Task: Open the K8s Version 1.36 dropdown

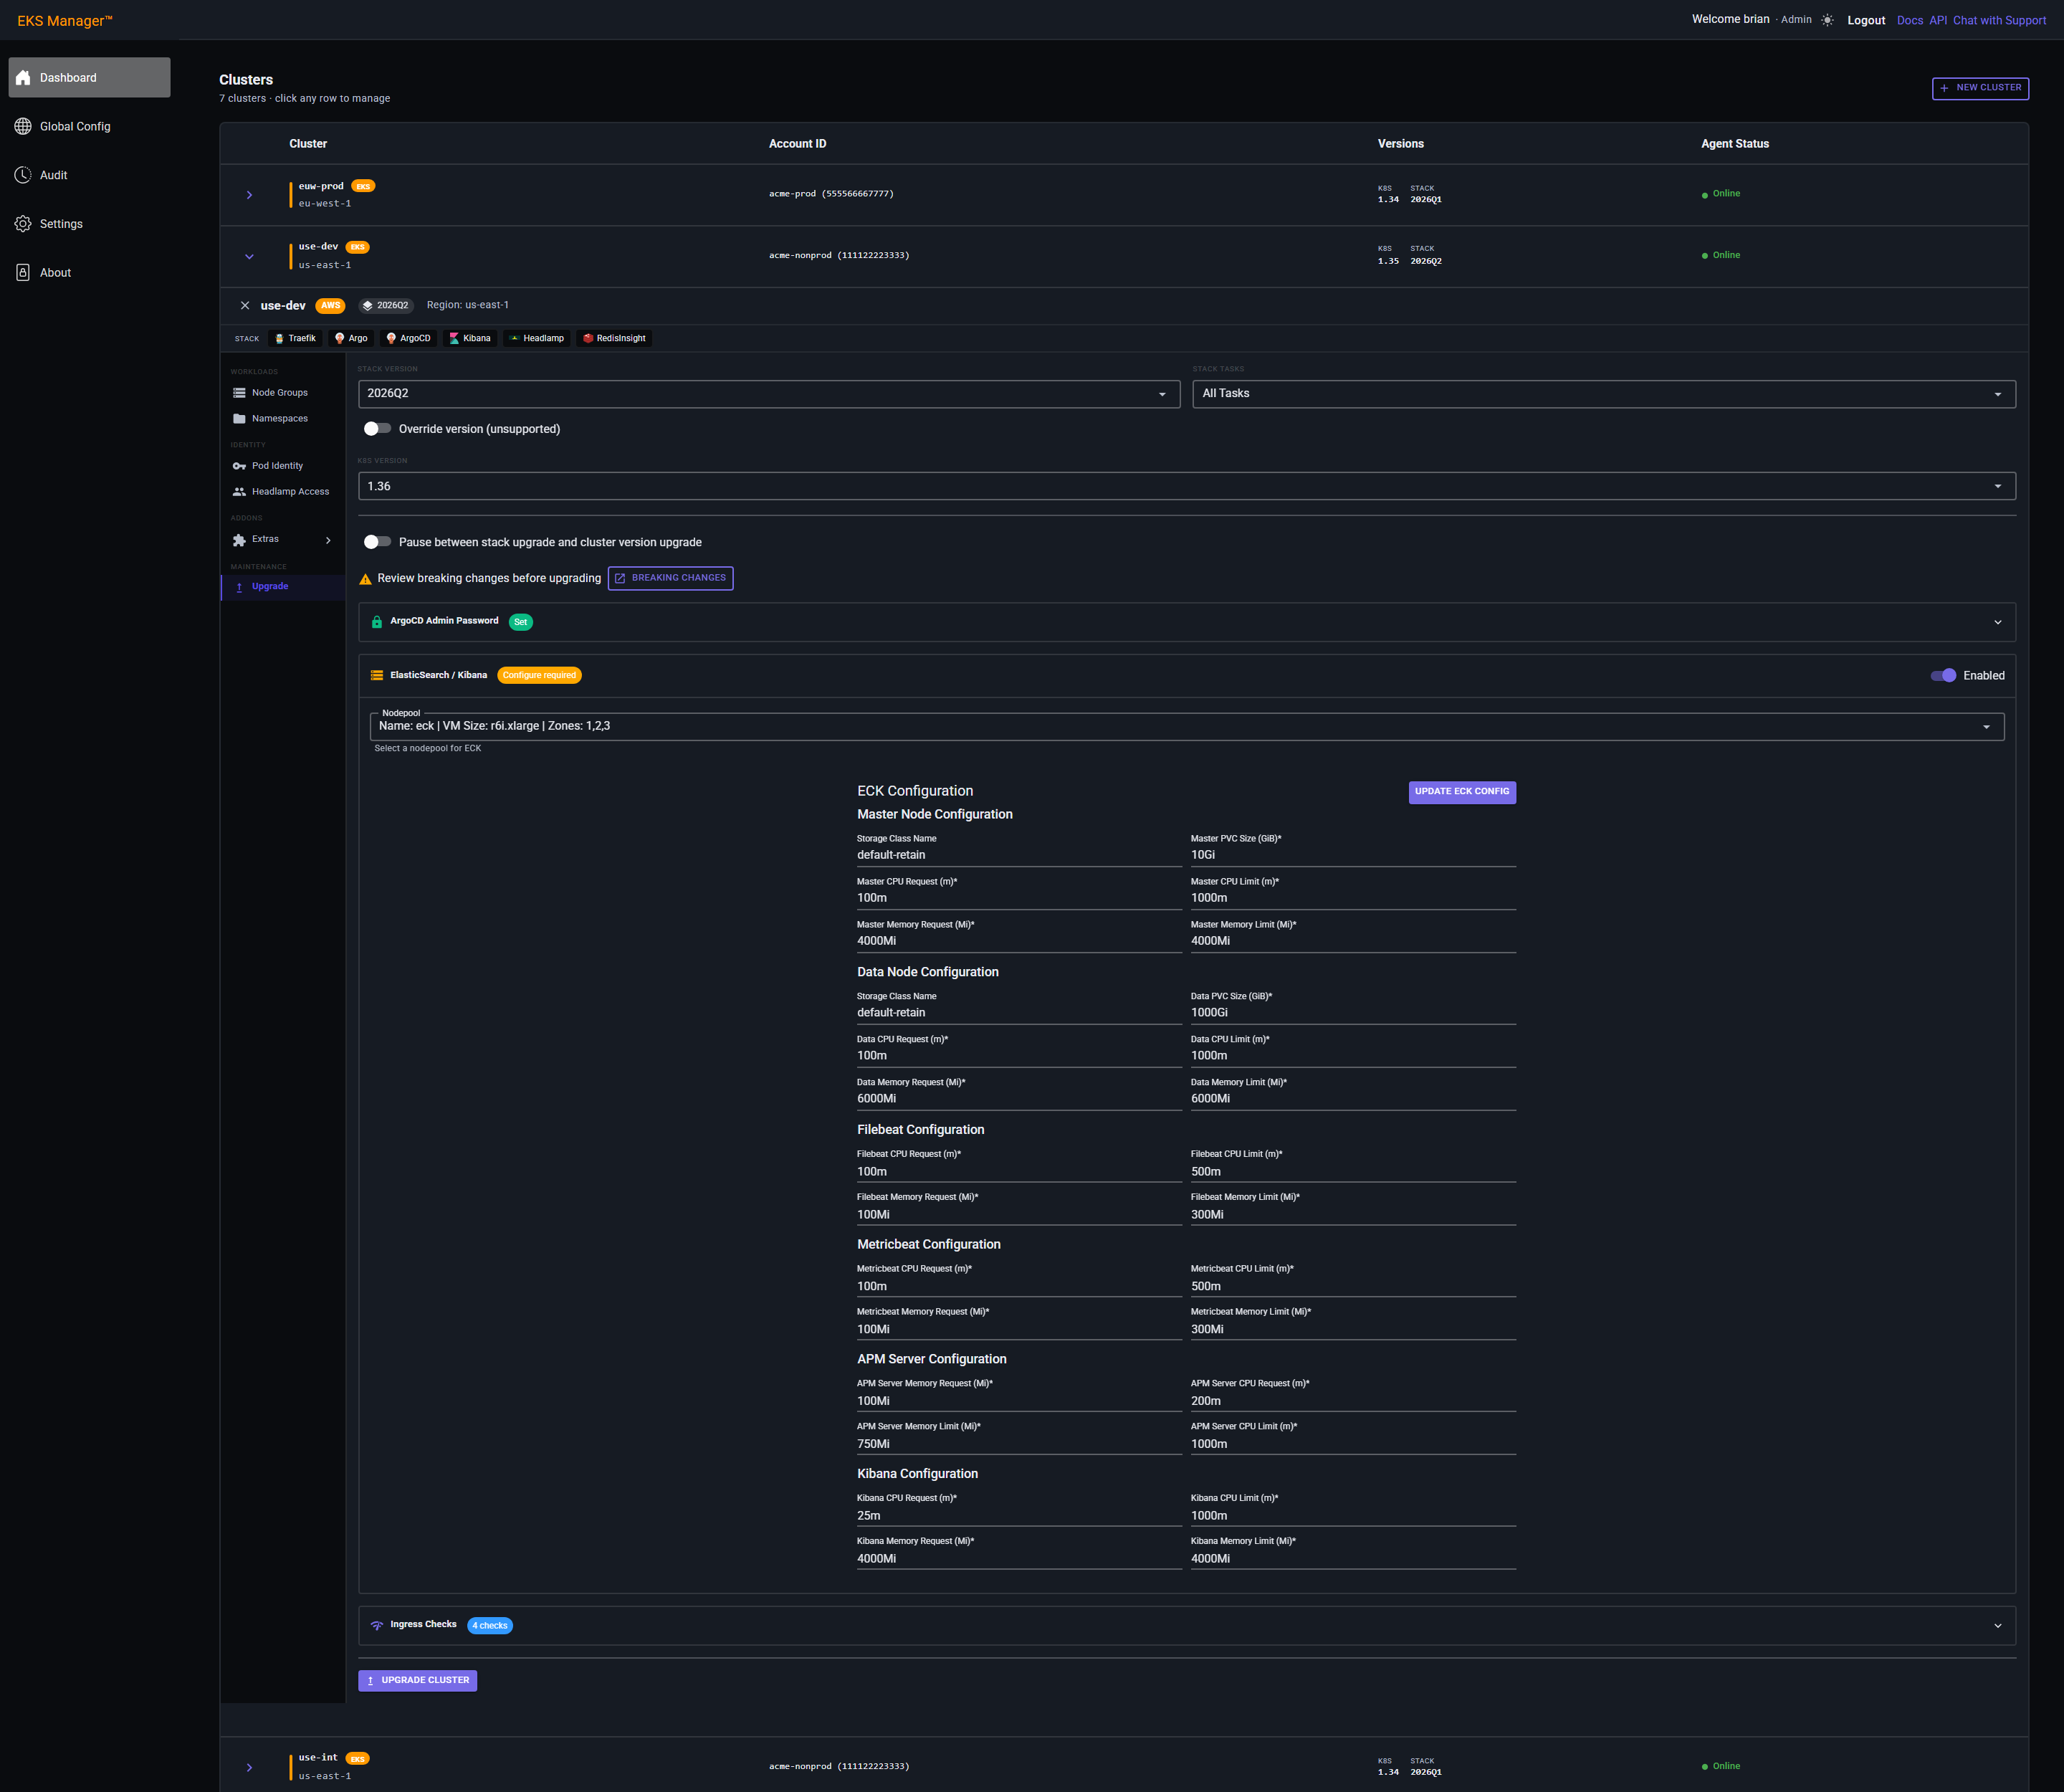Action: point(1187,487)
